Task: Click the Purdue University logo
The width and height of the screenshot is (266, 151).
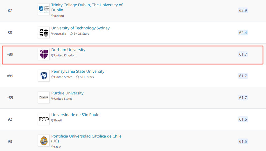Action: click(x=44, y=97)
